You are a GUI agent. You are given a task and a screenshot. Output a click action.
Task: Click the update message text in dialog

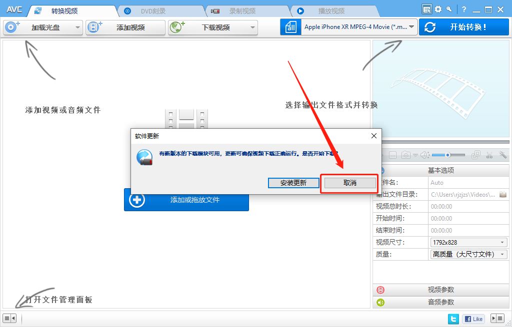click(248, 154)
